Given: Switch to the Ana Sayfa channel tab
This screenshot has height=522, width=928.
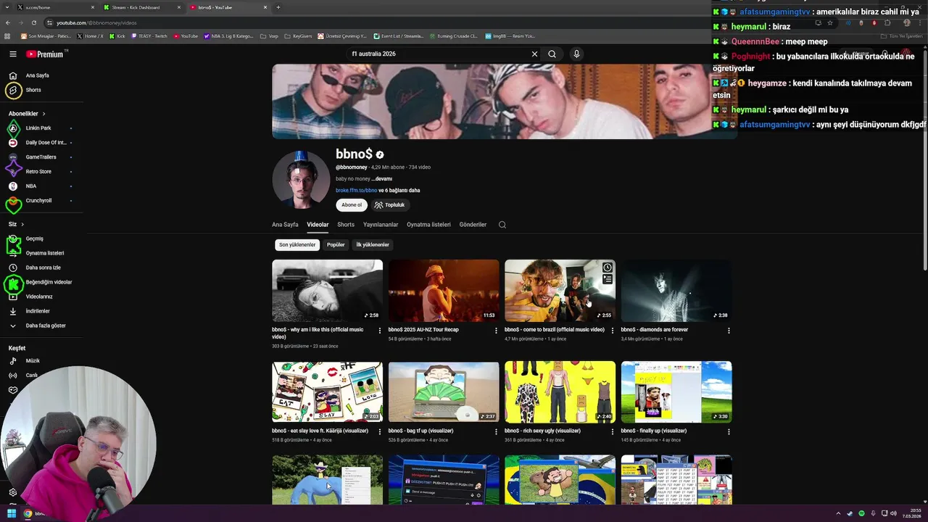Looking at the screenshot, I should (x=285, y=225).
